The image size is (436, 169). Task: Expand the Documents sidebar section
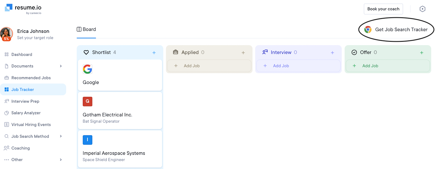(x=60, y=66)
